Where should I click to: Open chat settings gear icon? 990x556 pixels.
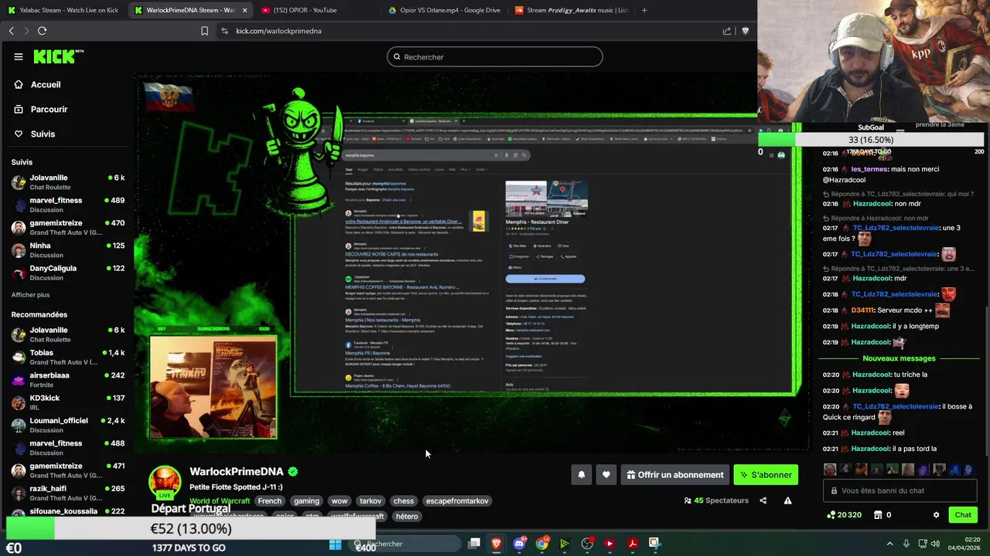tap(936, 514)
